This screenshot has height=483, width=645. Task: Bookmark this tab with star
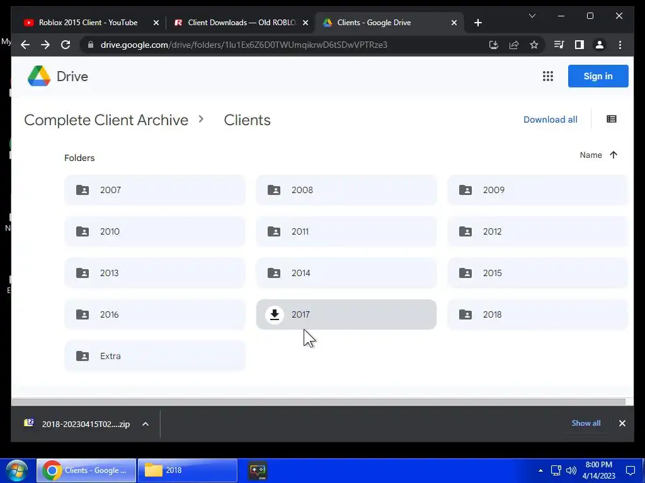[x=534, y=45]
